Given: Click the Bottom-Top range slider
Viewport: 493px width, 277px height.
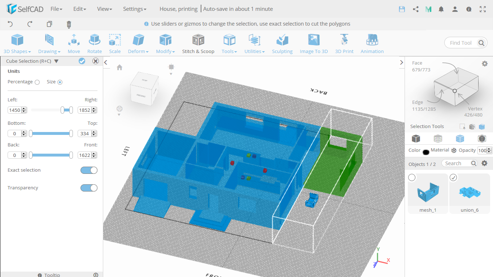Looking at the screenshot, I should [51, 133].
